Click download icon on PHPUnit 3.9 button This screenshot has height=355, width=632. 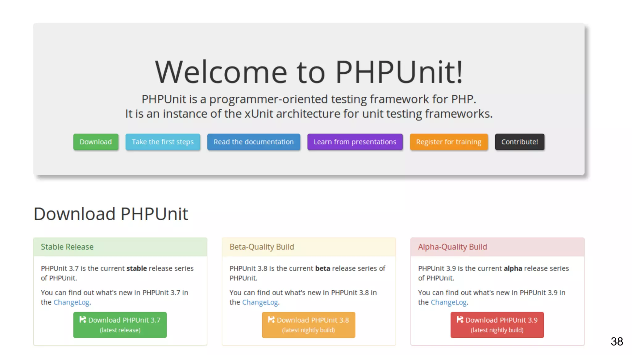pyautogui.click(x=460, y=320)
